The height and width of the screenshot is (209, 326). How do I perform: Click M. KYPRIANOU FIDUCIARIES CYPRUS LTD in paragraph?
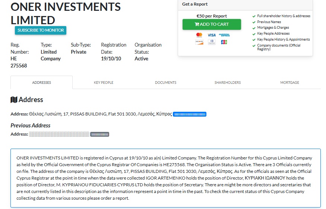coord(103,185)
